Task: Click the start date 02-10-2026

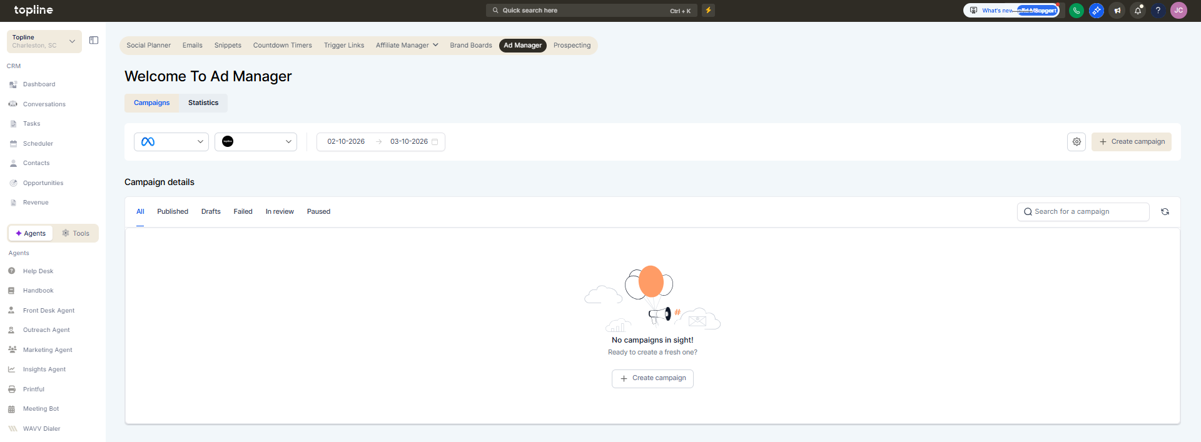Action: click(x=346, y=142)
